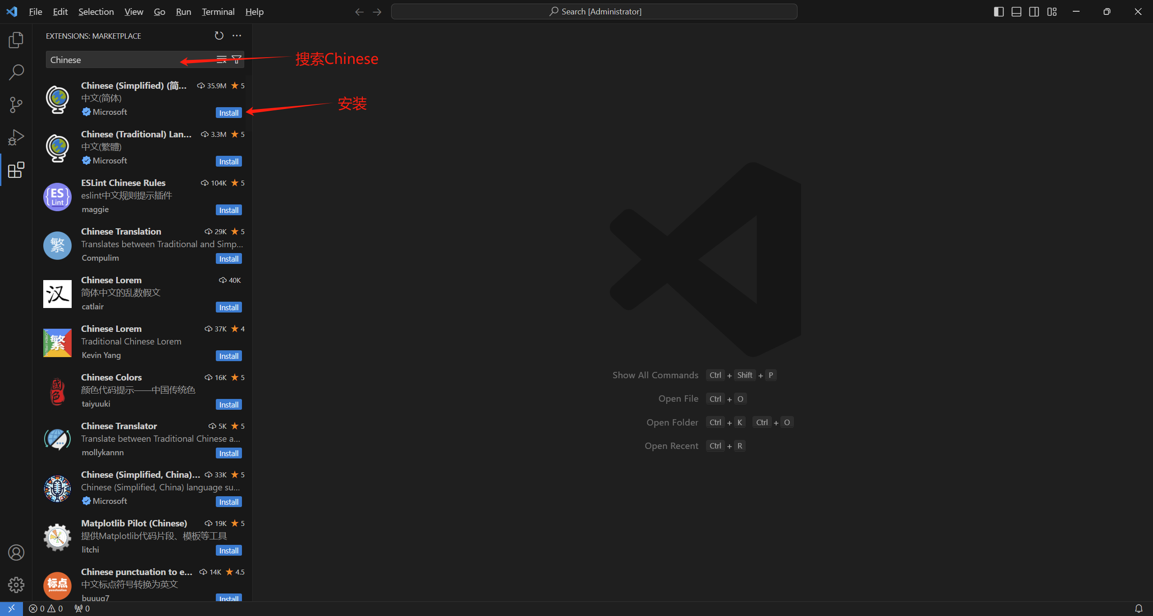1153x616 pixels.
Task: Click the extensions search field containing Chinese
Action: tap(113, 60)
